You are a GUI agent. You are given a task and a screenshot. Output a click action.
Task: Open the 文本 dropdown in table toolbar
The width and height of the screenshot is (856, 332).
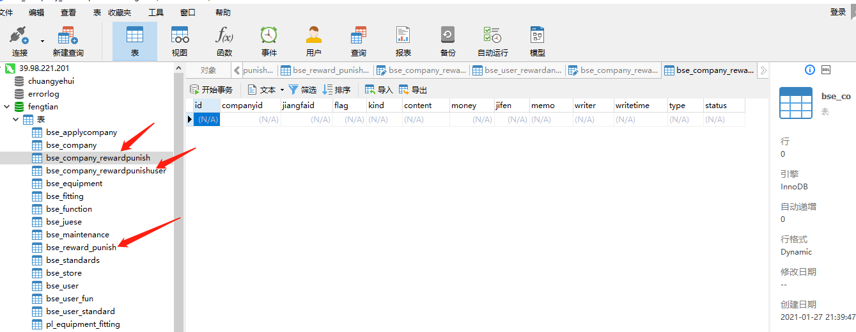click(282, 90)
